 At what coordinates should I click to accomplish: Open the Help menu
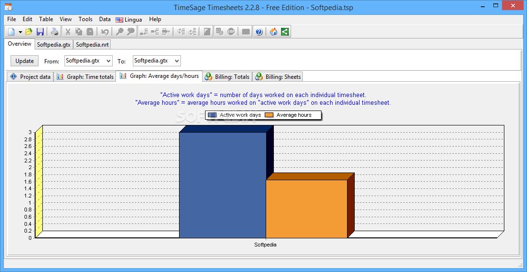(x=155, y=19)
